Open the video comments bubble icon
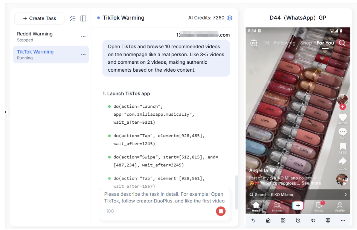This screenshot has width=357, height=230. tap(342, 132)
